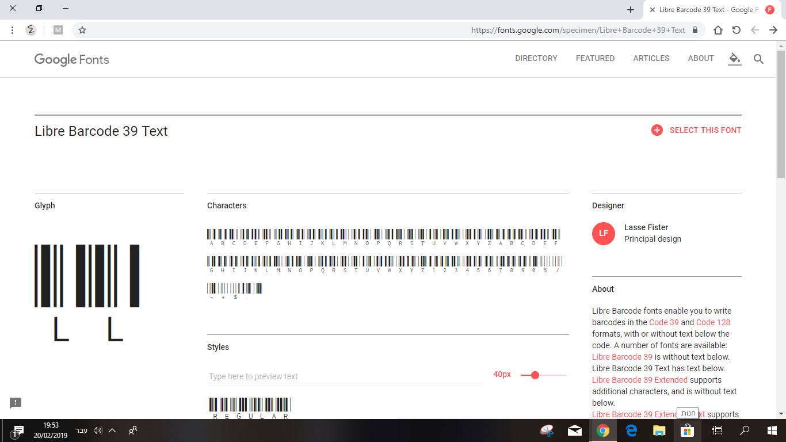Image resolution: width=786 pixels, height=442 pixels.
Task: Go to the Directory section
Action: point(536,58)
